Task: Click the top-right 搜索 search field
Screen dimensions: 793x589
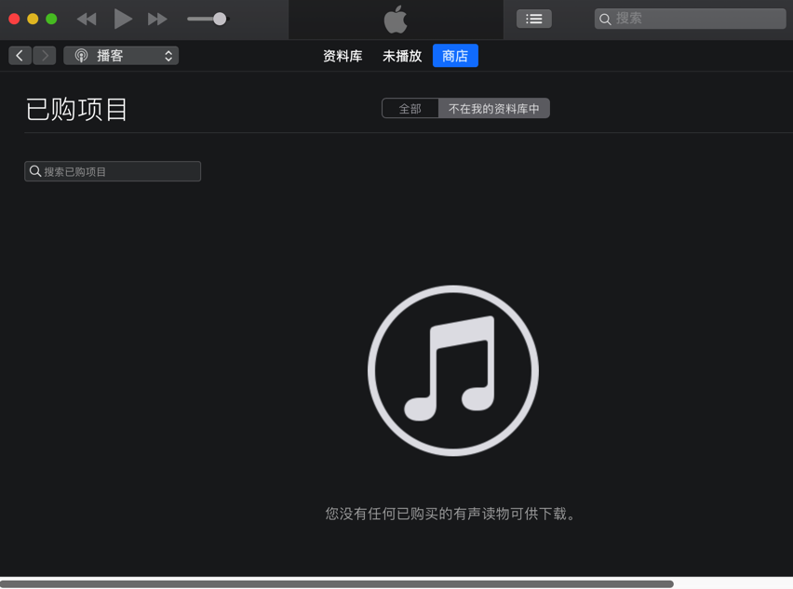Action: (690, 19)
